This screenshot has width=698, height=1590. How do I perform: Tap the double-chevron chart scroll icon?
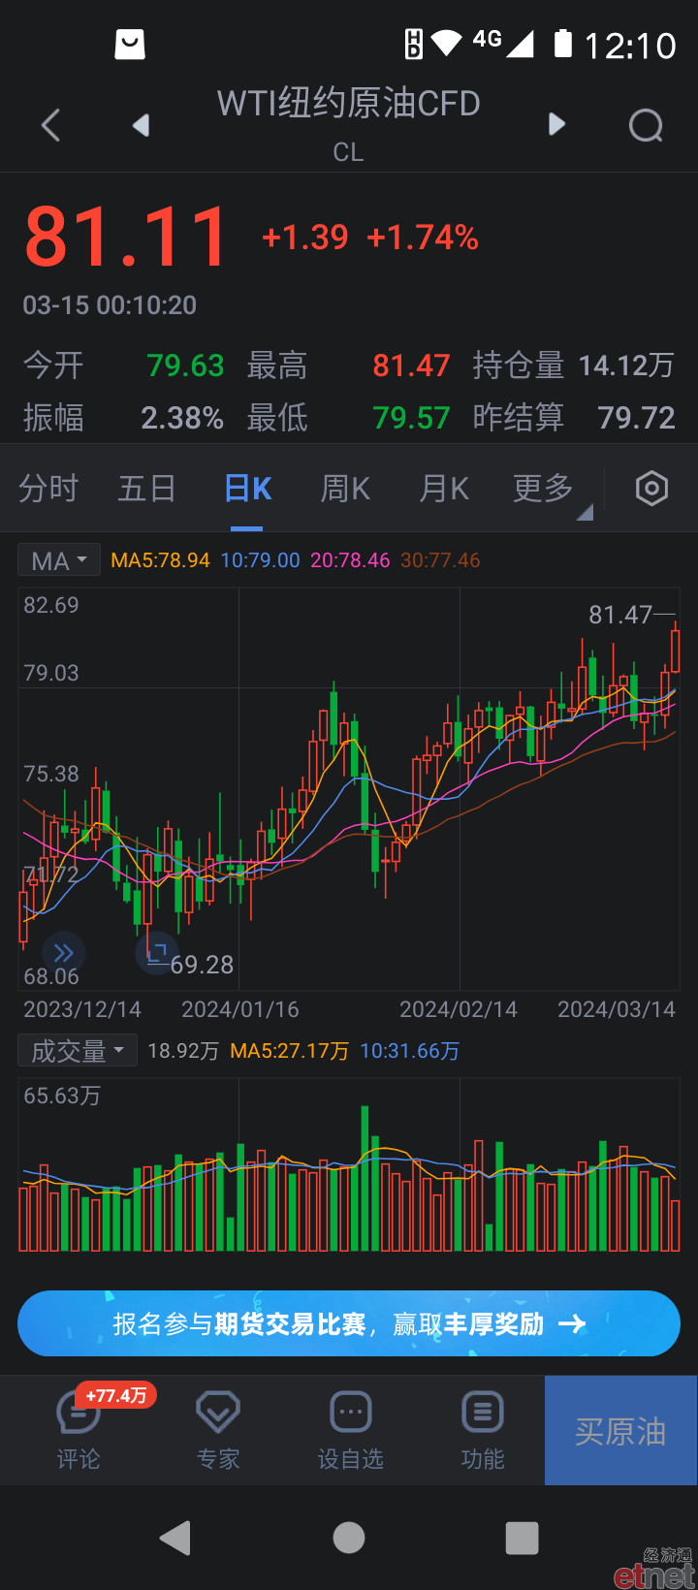tap(64, 952)
